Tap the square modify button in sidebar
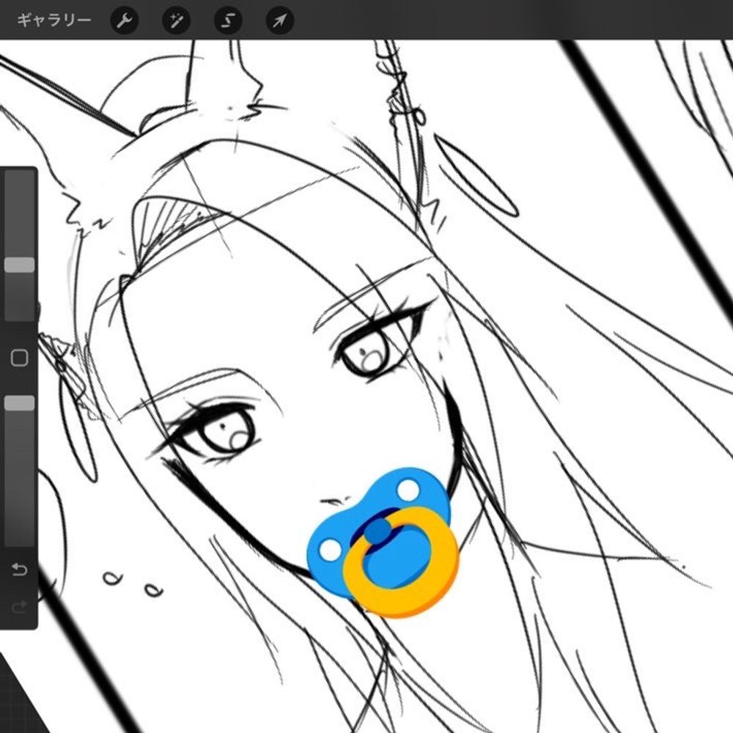Screen dimensions: 733x733 tap(19, 358)
